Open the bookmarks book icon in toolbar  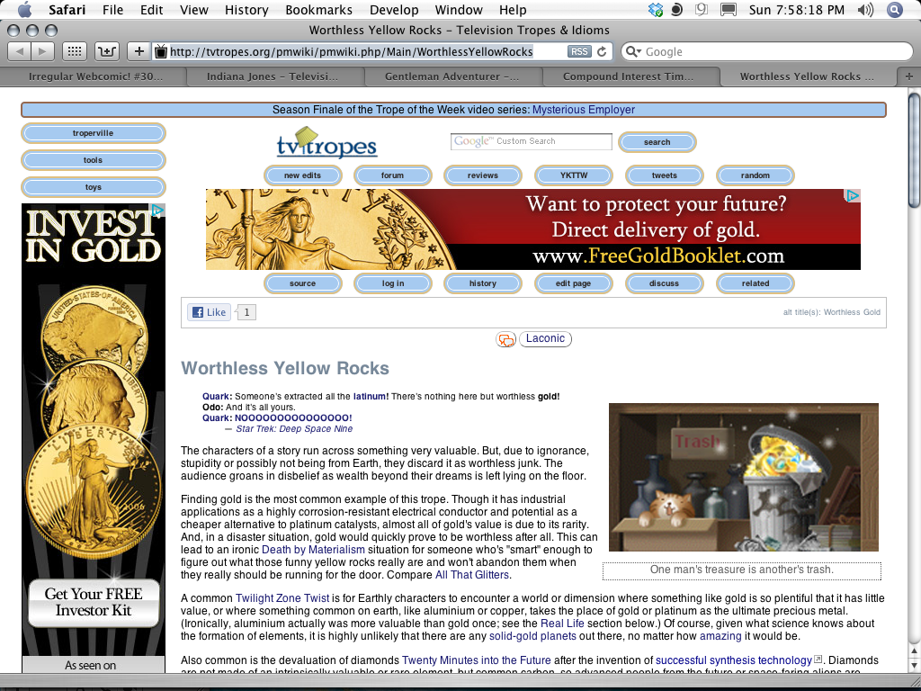[x=106, y=51]
